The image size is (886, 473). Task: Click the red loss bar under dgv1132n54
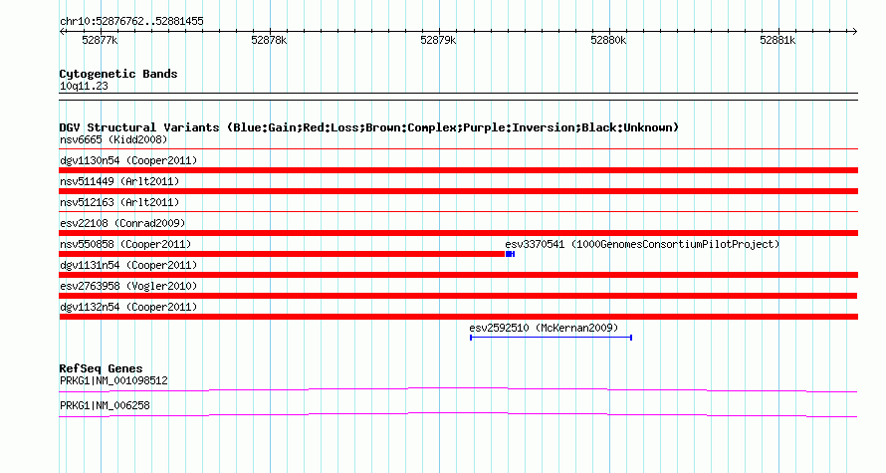pos(458,317)
